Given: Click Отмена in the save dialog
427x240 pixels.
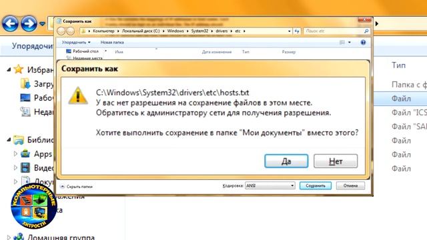Looking at the screenshot, I should [350, 185].
